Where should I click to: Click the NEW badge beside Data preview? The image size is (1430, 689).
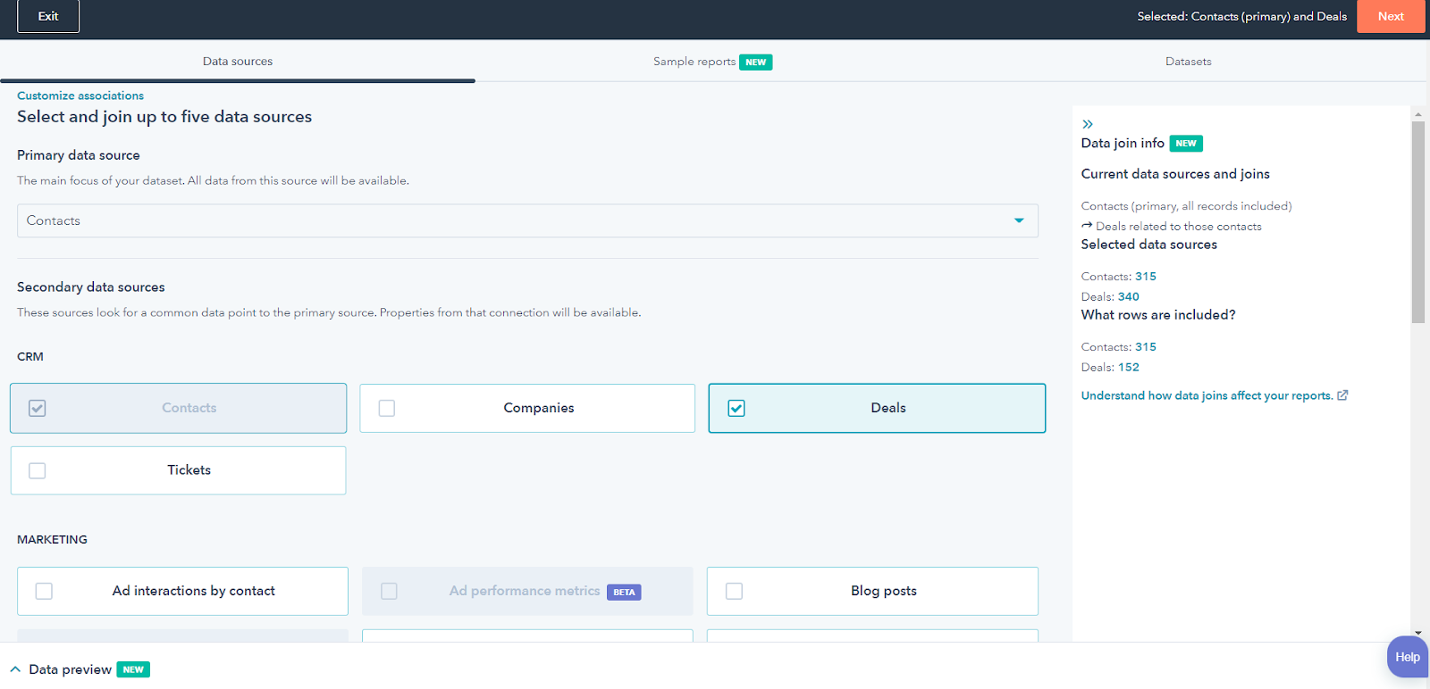point(133,669)
